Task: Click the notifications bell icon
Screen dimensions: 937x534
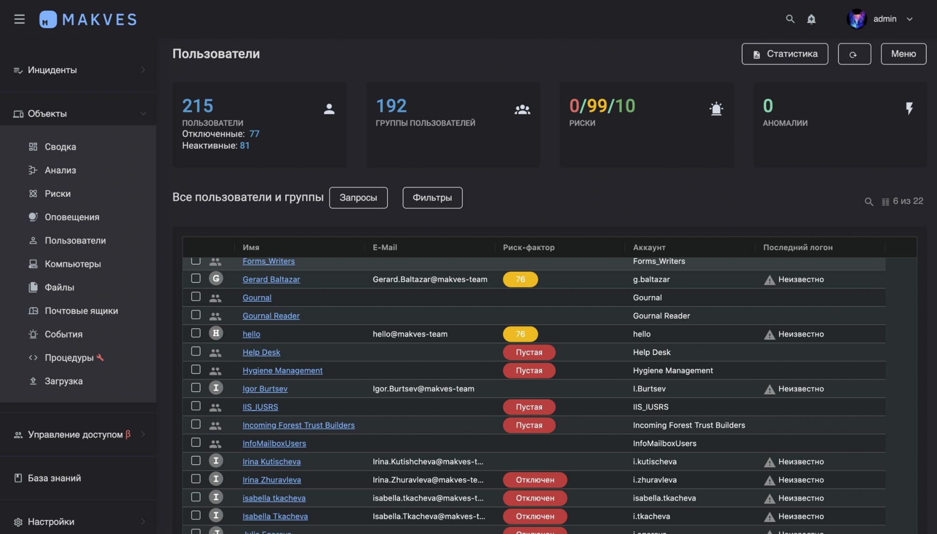Action: tap(811, 19)
